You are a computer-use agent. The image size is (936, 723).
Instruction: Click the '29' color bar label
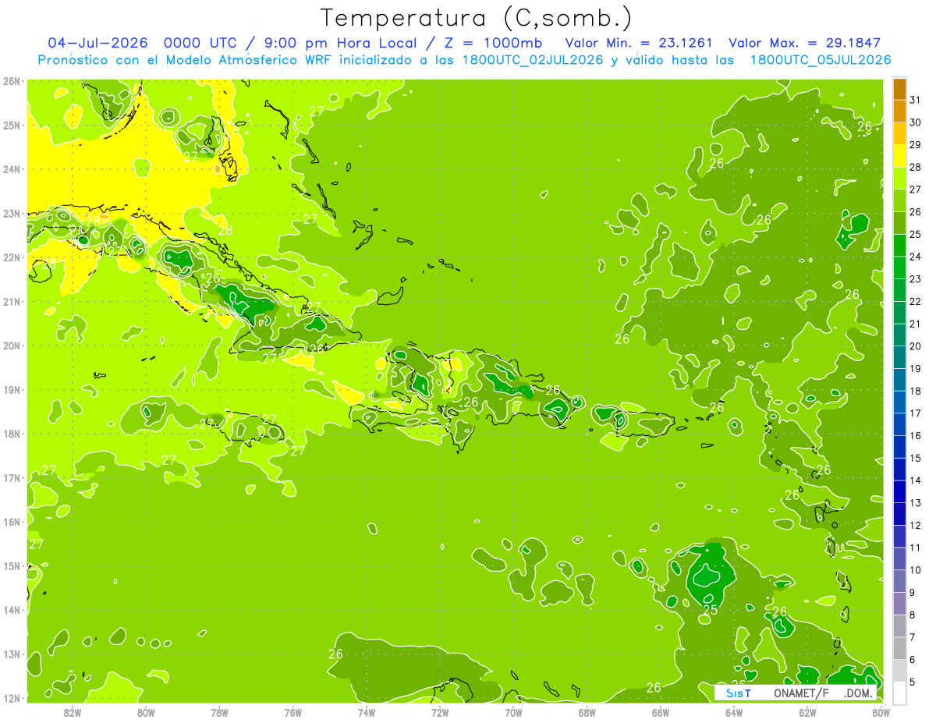pos(916,145)
